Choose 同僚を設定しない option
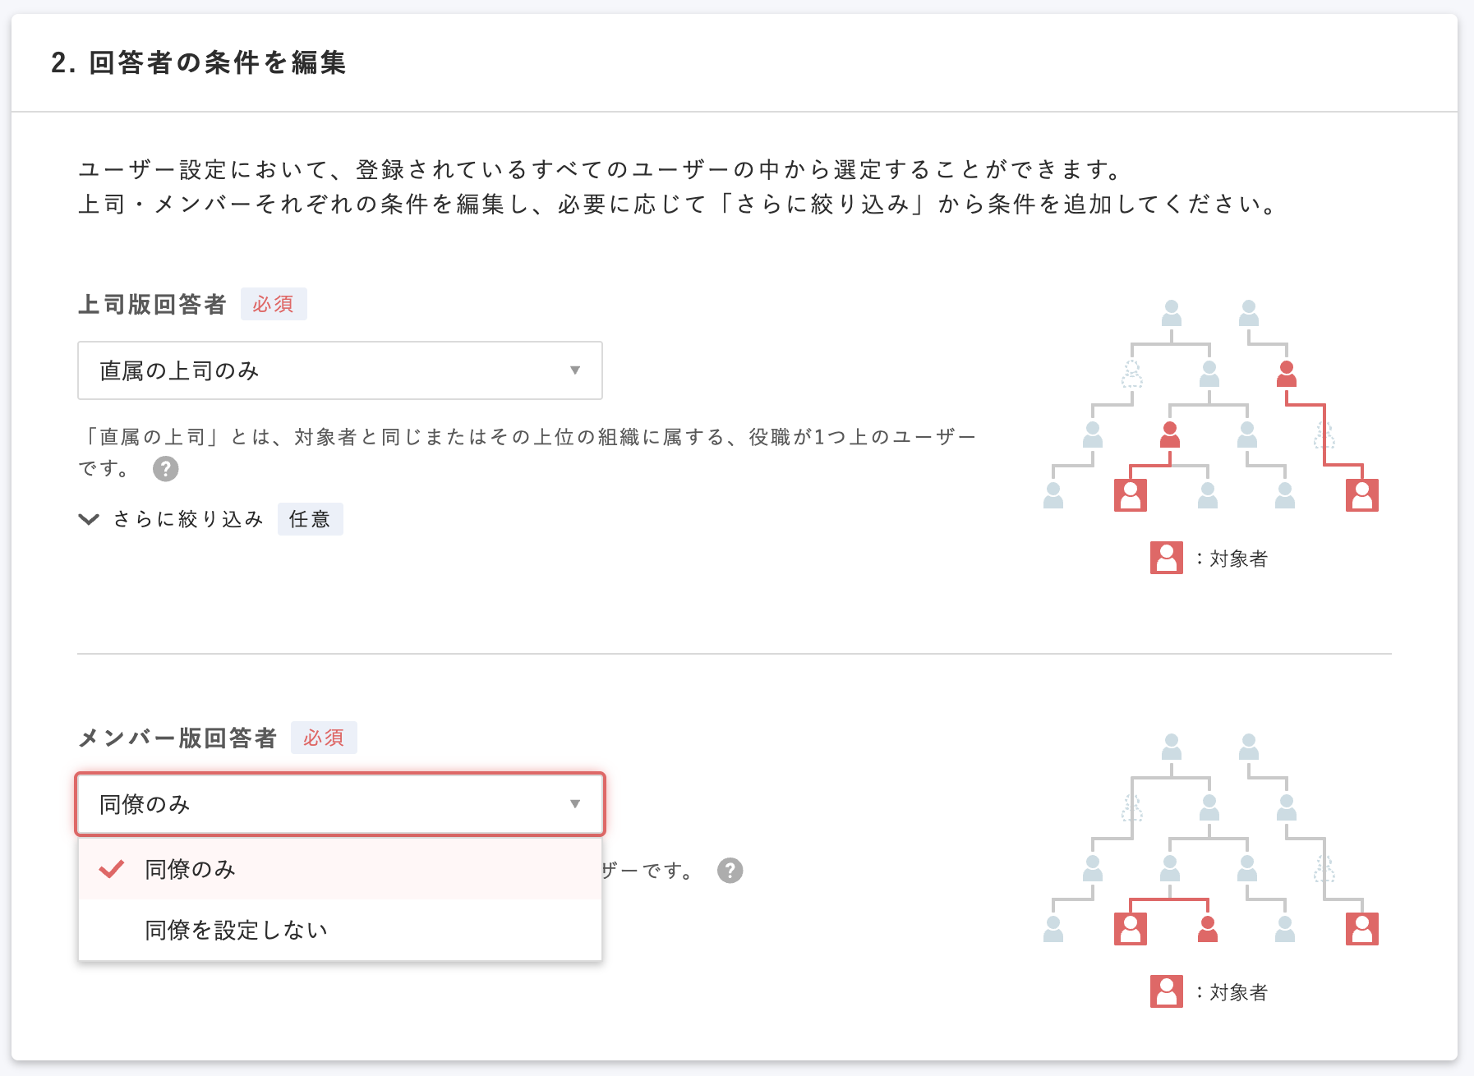The height and width of the screenshot is (1076, 1474). click(340, 930)
